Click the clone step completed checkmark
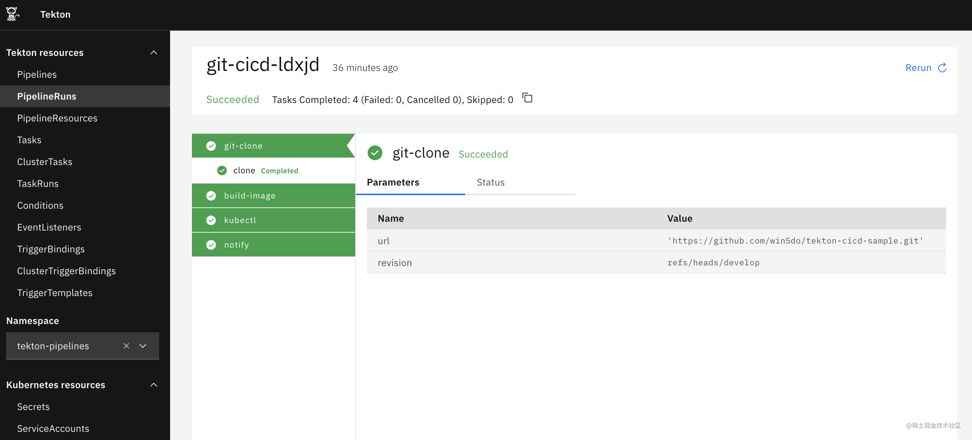The image size is (972, 440). pos(222,171)
